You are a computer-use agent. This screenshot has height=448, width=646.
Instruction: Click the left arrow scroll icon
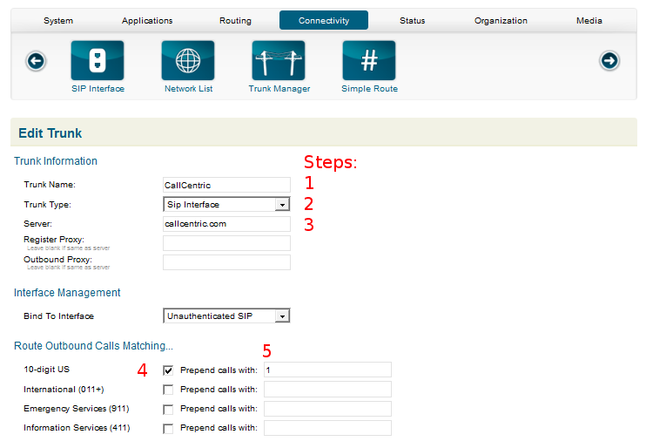tap(36, 60)
